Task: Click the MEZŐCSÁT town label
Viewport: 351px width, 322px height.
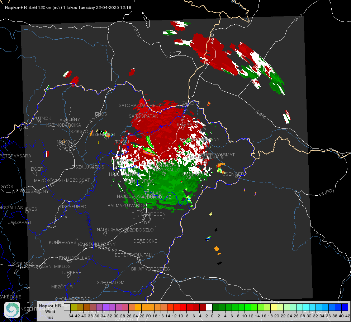Action: (78, 180)
